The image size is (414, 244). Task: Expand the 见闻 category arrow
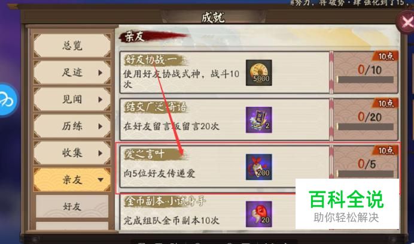[100, 100]
